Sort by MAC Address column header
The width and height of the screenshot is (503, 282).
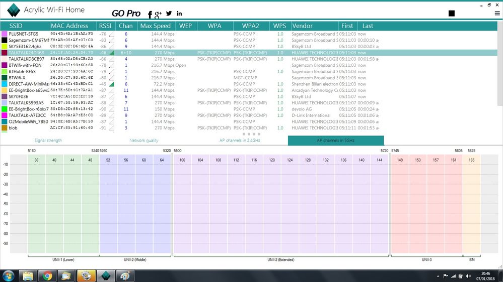73,26
